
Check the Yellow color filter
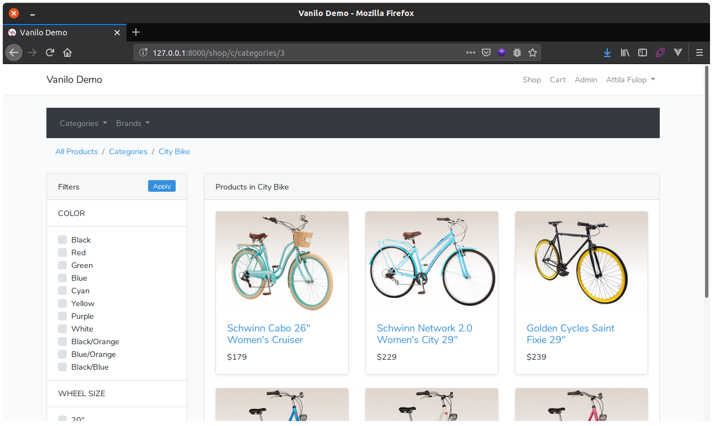coord(62,303)
